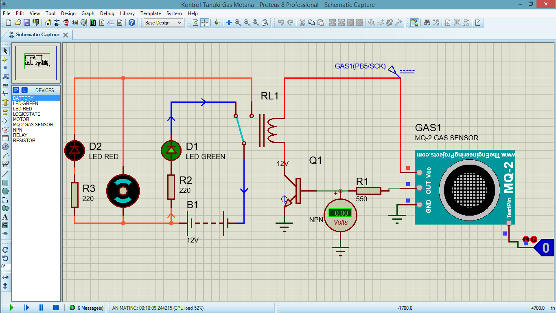The image size is (556, 313).
Task: Click the relay RL1 coil
Action: pyautogui.click(x=272, y=130)
